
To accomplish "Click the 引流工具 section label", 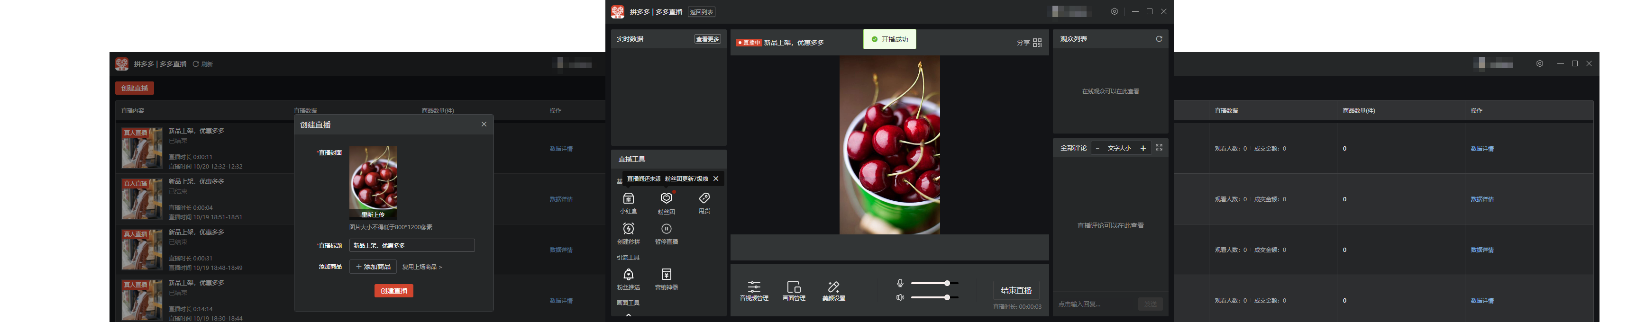I will pyautogui.click(x=628, y=257).
